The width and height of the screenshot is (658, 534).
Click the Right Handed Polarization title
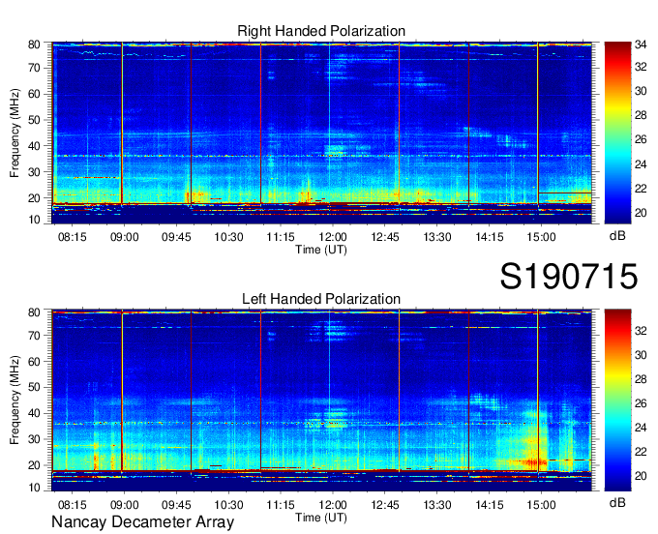point(321,31)
